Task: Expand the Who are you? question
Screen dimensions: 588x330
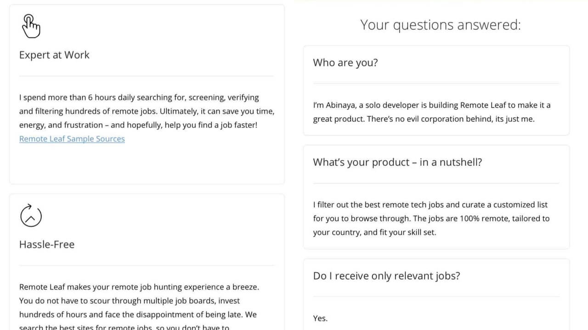Action: coord(345,63)
